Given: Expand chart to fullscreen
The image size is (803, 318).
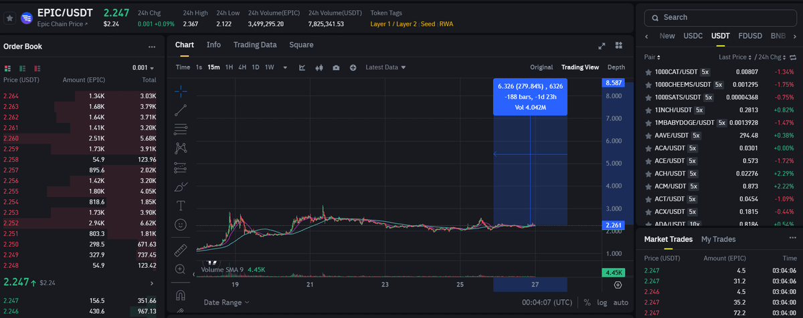Looking at the screenshot, I should [602, 45].
